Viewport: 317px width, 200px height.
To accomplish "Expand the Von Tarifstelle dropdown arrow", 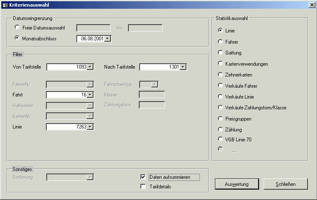I will (90, 67).
